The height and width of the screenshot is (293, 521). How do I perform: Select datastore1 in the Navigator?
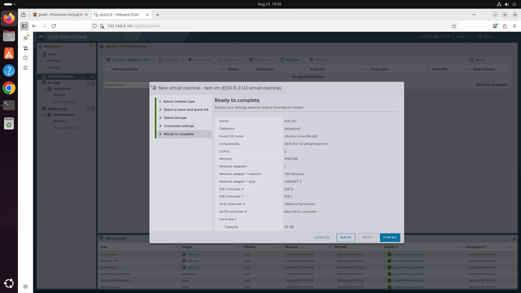coord(62,88)
